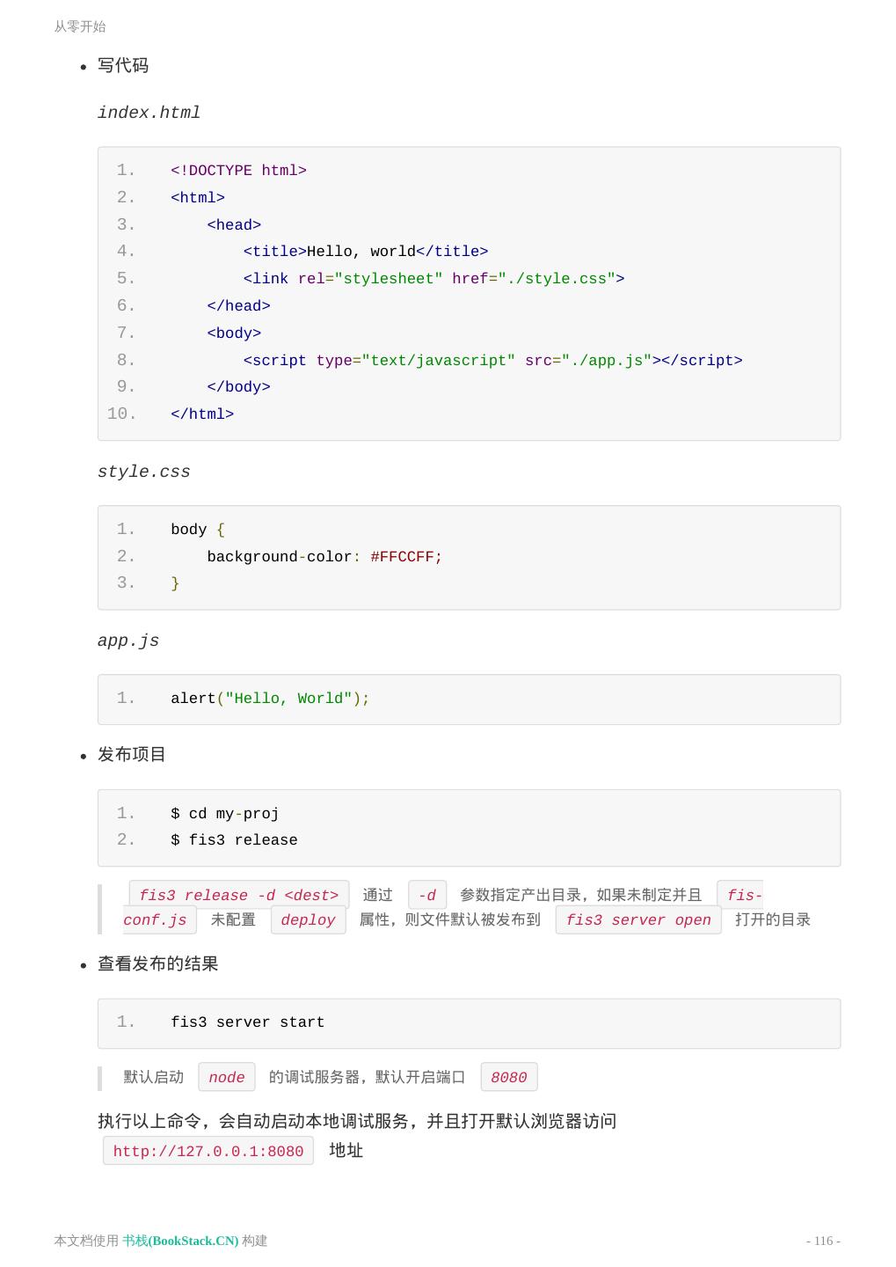Click the page number 116 in footer
The image size is (896, 1267).
tap(823, 1241)
